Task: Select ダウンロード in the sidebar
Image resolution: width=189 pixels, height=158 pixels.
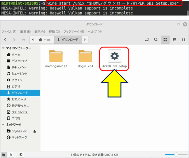Action: tap(20, 93)
